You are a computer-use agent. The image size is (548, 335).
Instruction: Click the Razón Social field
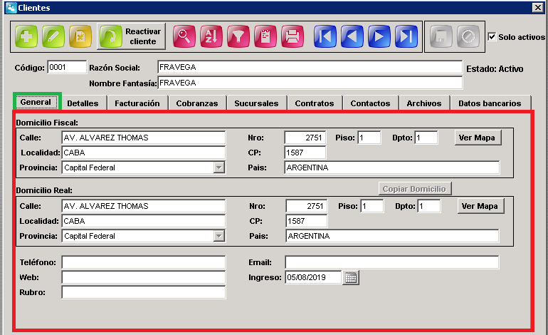pos(310,67)
